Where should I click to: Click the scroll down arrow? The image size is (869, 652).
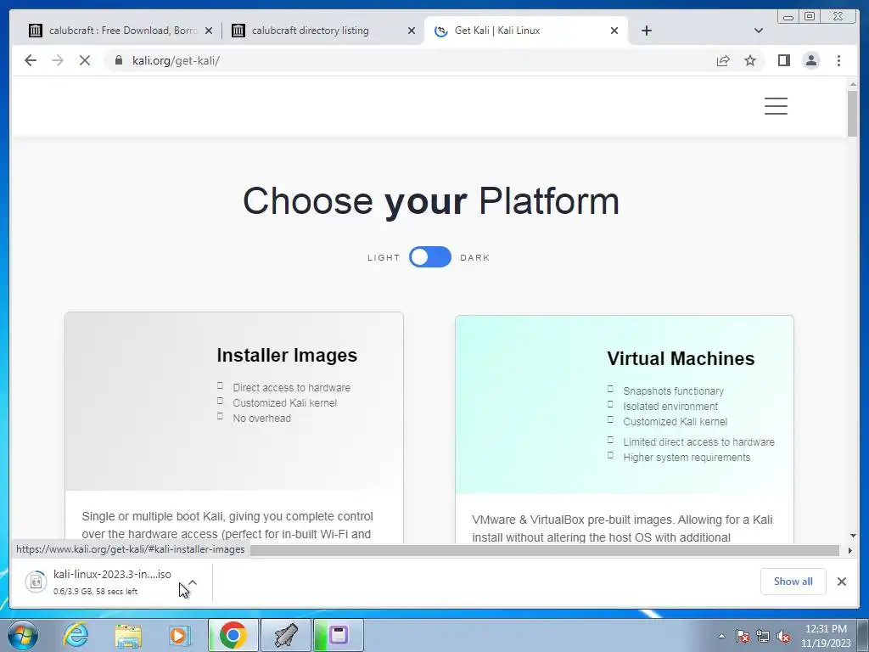coord(853,536)
